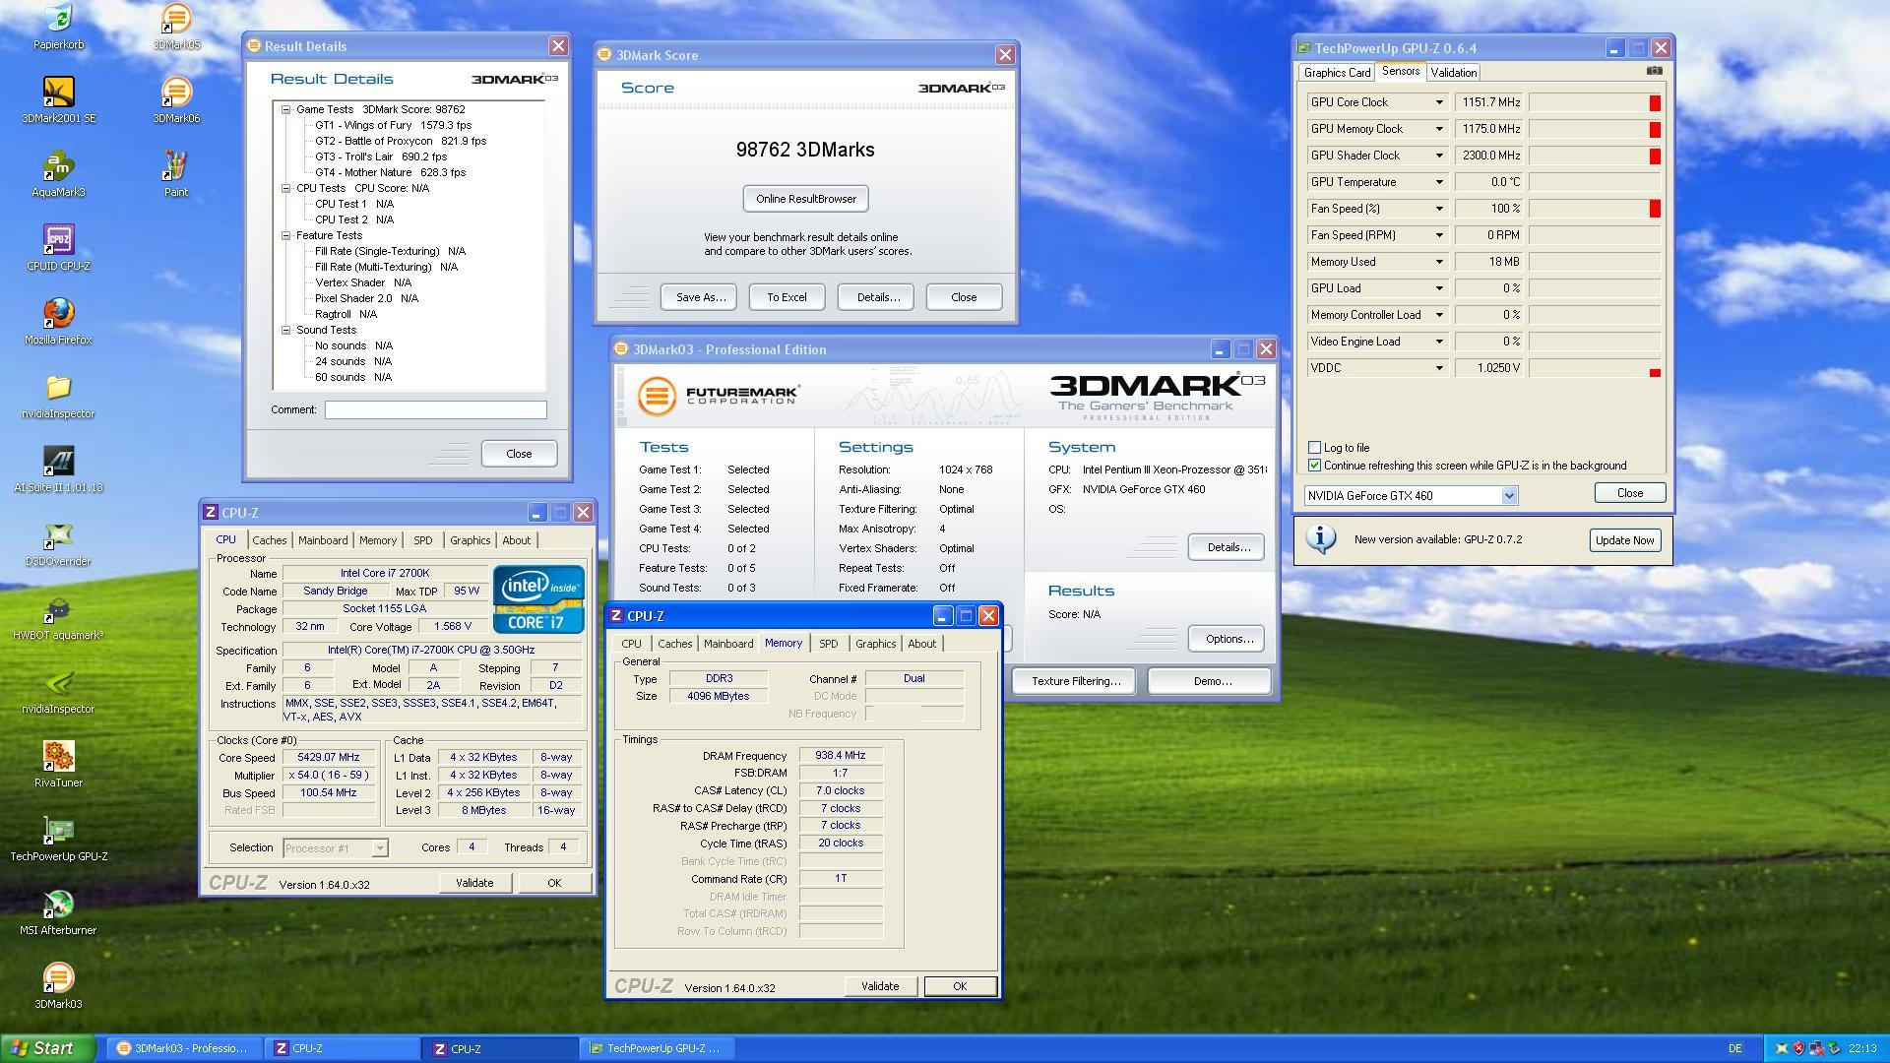The width and height of the screenshot is (1890, 1063).
Task: Open the VDDC sensor dropdown
Action: pyautogui.click(x=1438, y=368)
